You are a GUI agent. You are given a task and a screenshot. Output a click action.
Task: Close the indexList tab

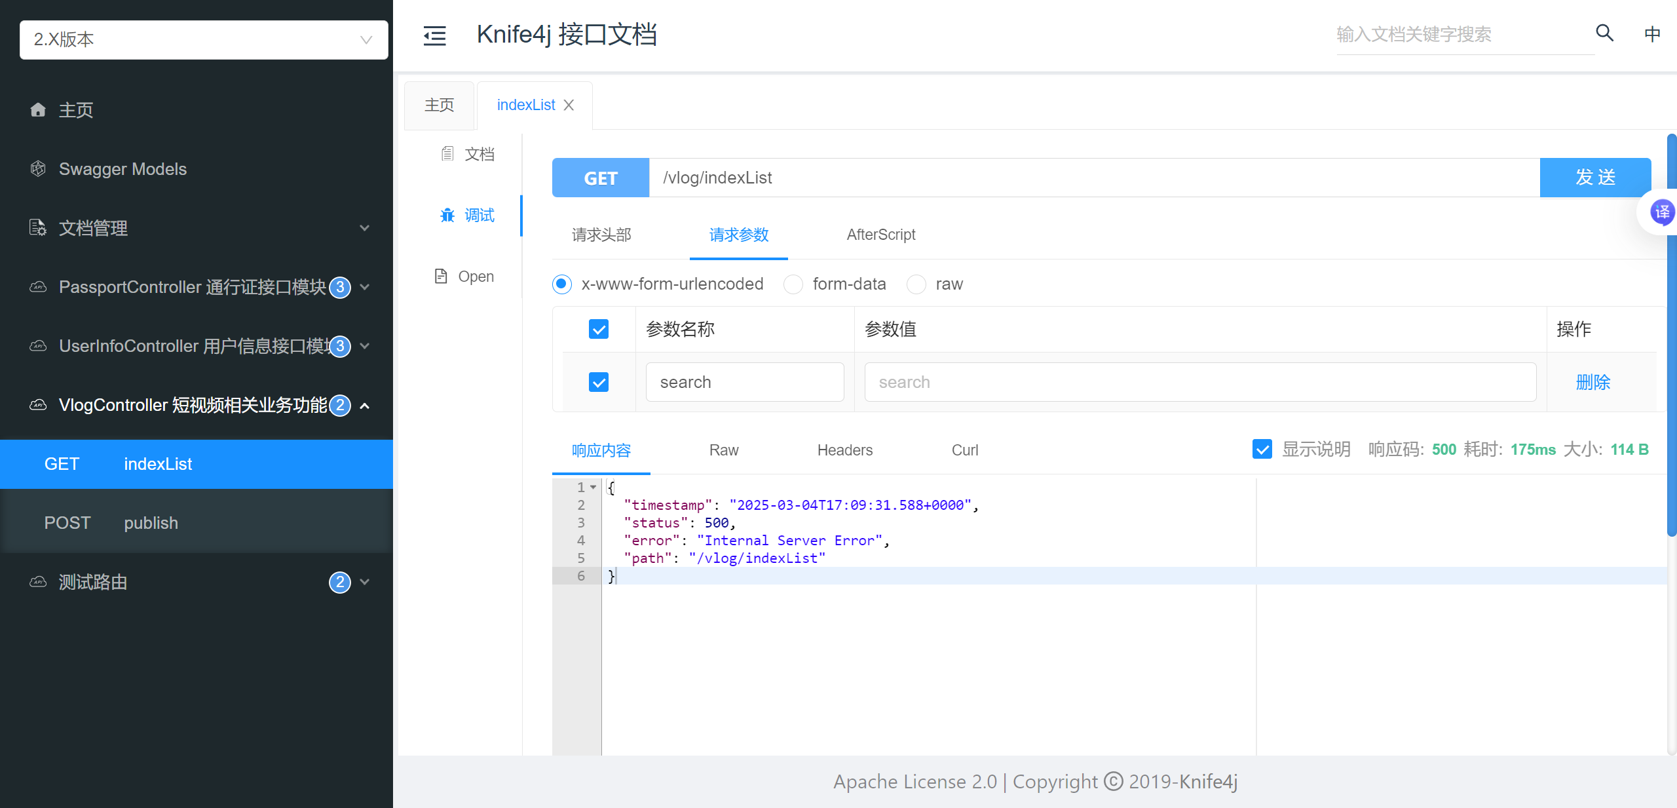[569, 105]
